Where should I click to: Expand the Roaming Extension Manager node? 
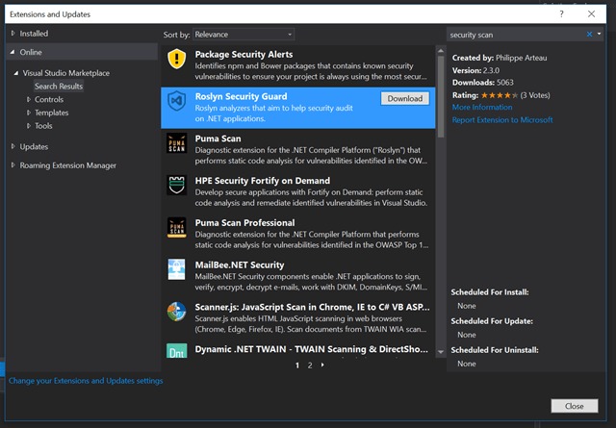click(x=65, y=164)
